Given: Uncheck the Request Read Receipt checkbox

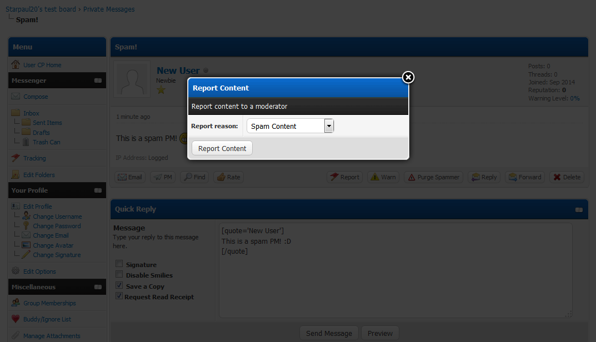Looking at the screenshot, I should coord(119,296).
